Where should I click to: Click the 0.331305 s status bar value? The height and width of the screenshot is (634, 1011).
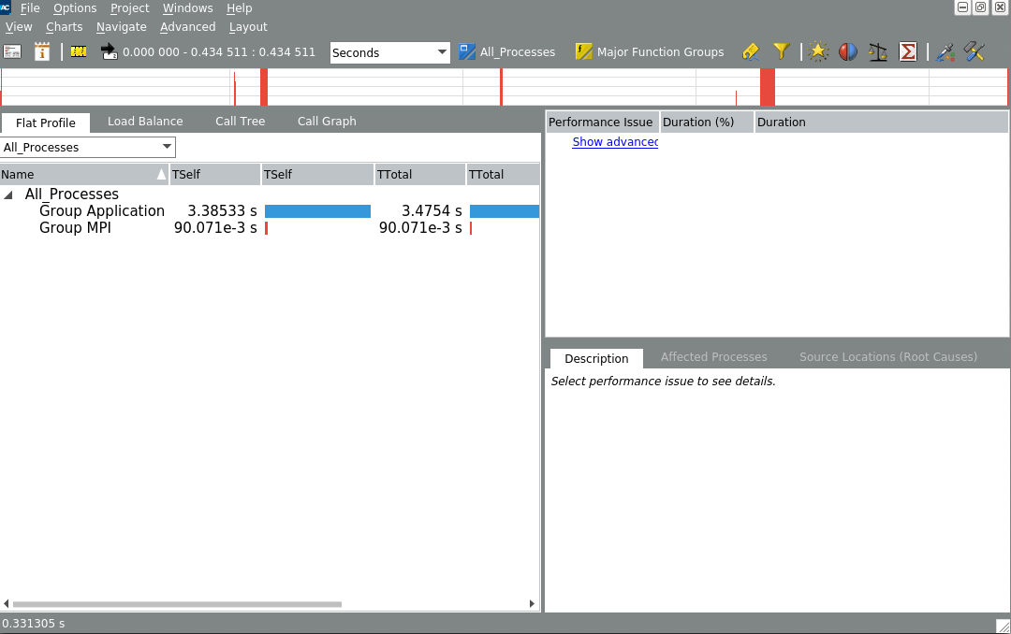coord(34,624)
